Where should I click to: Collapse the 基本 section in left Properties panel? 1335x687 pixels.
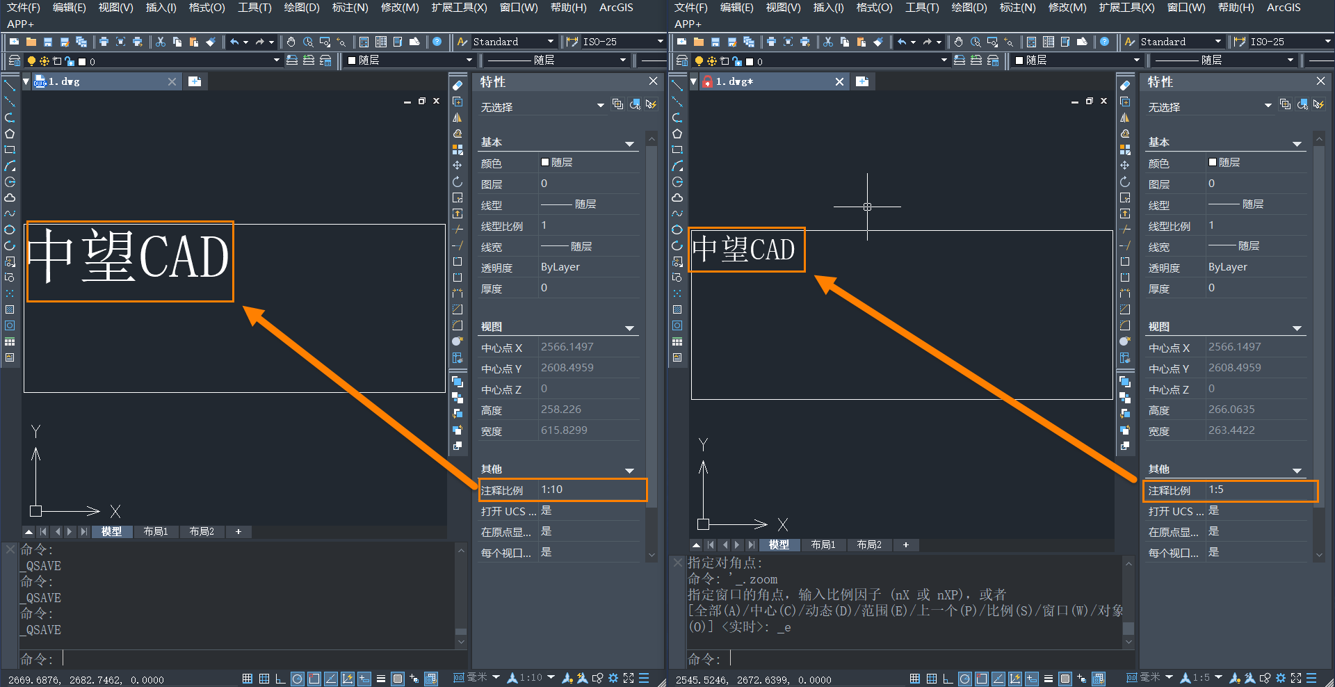pos(629,144)
